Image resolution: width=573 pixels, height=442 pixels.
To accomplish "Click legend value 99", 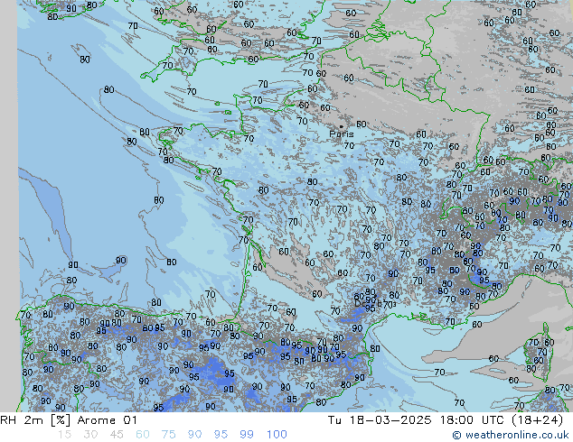I will coord(247,435).
